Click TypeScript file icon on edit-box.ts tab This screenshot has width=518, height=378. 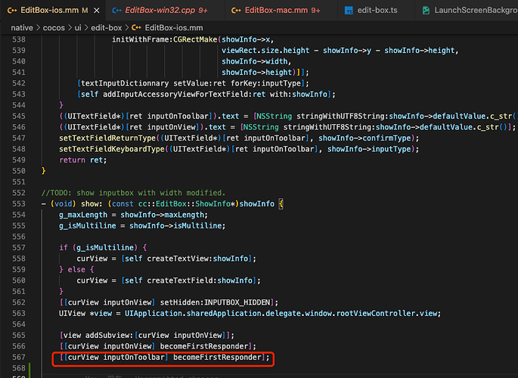349,11
